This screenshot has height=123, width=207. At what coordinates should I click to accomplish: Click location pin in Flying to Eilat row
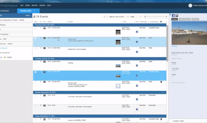point(161,82)
